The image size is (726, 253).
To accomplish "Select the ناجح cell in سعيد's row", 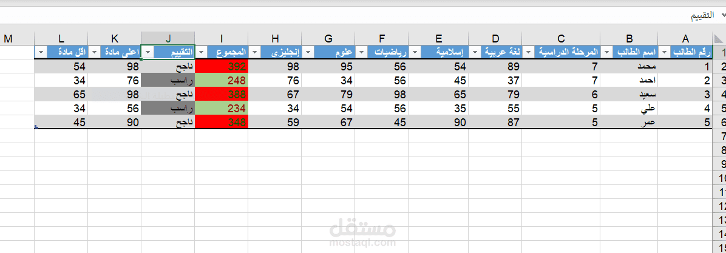I will (x=168, y=95).
